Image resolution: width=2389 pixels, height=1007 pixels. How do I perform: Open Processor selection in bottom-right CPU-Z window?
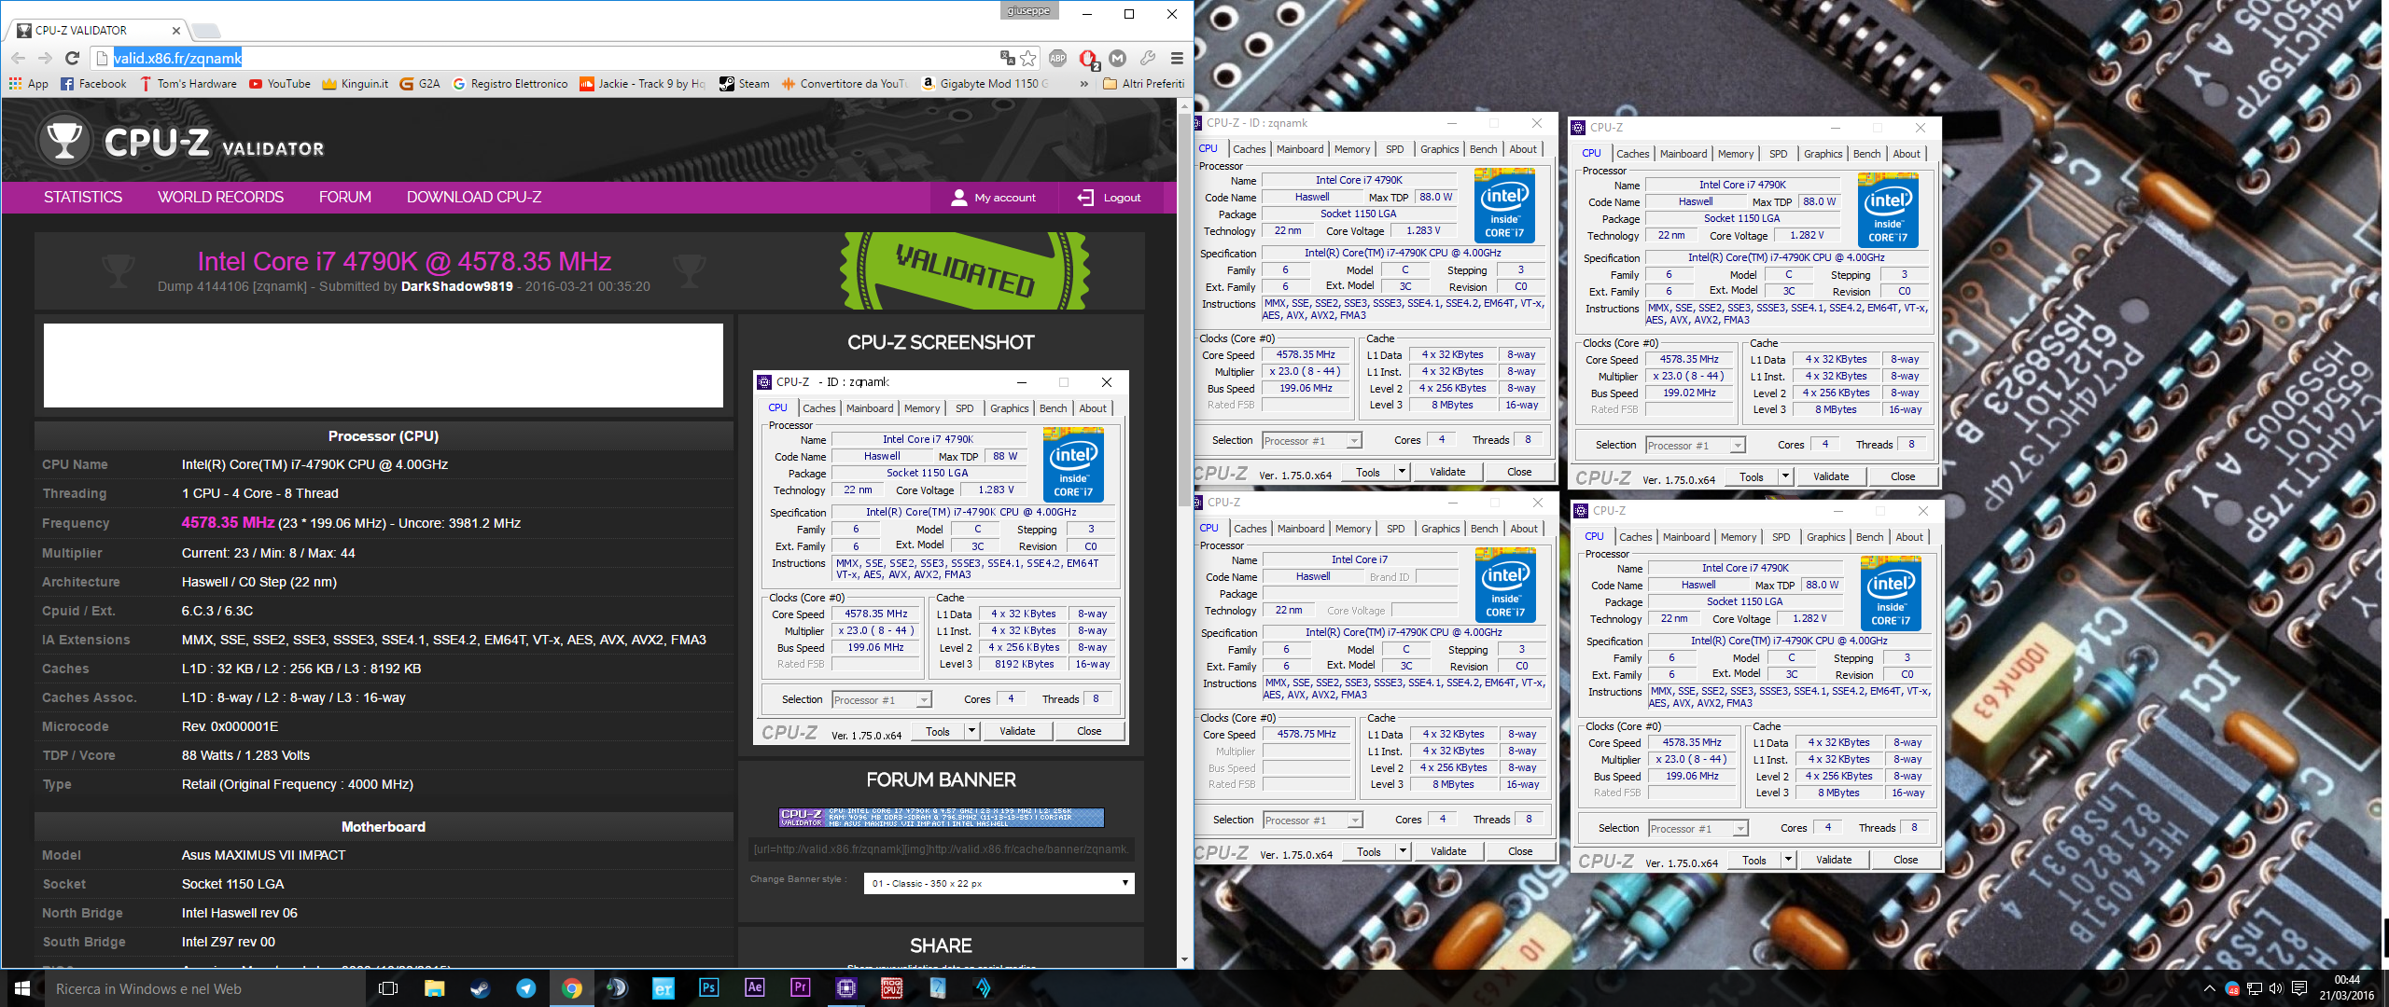[x=1698, y=829]
